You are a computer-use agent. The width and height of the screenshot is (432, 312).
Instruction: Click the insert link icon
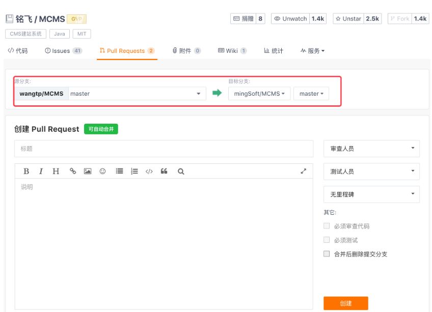tap(73, 172)
